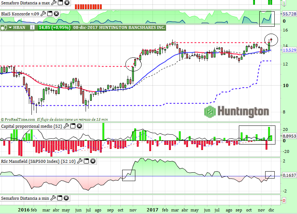Click the 14,85 (+0,95%) price label

(x=54, y=27)
